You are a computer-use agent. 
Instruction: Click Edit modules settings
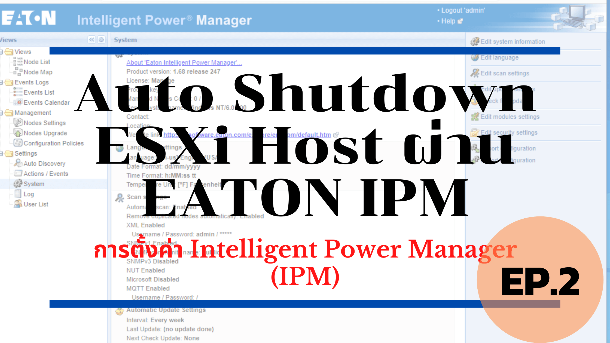[x=510, y=117]
